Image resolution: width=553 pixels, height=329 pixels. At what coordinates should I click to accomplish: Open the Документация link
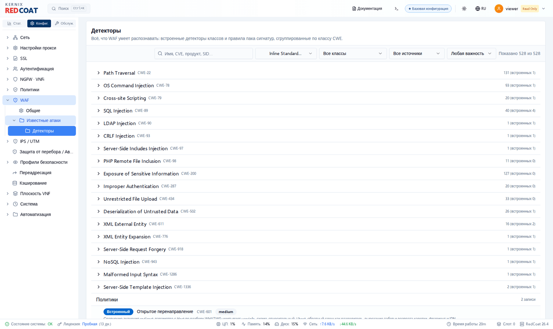(x=367, y=9)
